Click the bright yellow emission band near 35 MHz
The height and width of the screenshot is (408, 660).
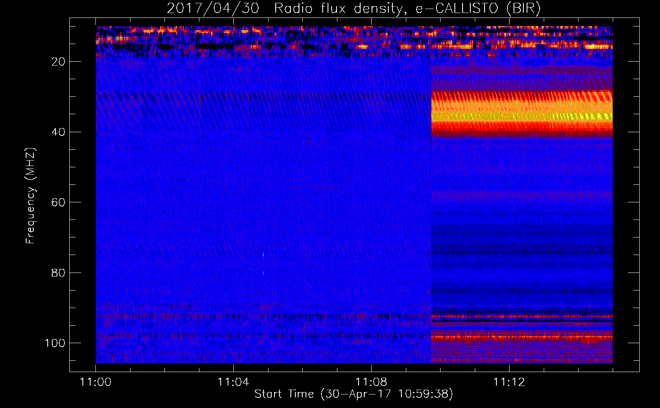[x=522, y=115]
